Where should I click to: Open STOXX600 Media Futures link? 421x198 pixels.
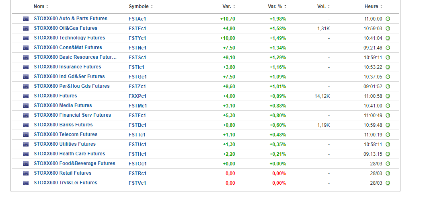pos(63,105)
